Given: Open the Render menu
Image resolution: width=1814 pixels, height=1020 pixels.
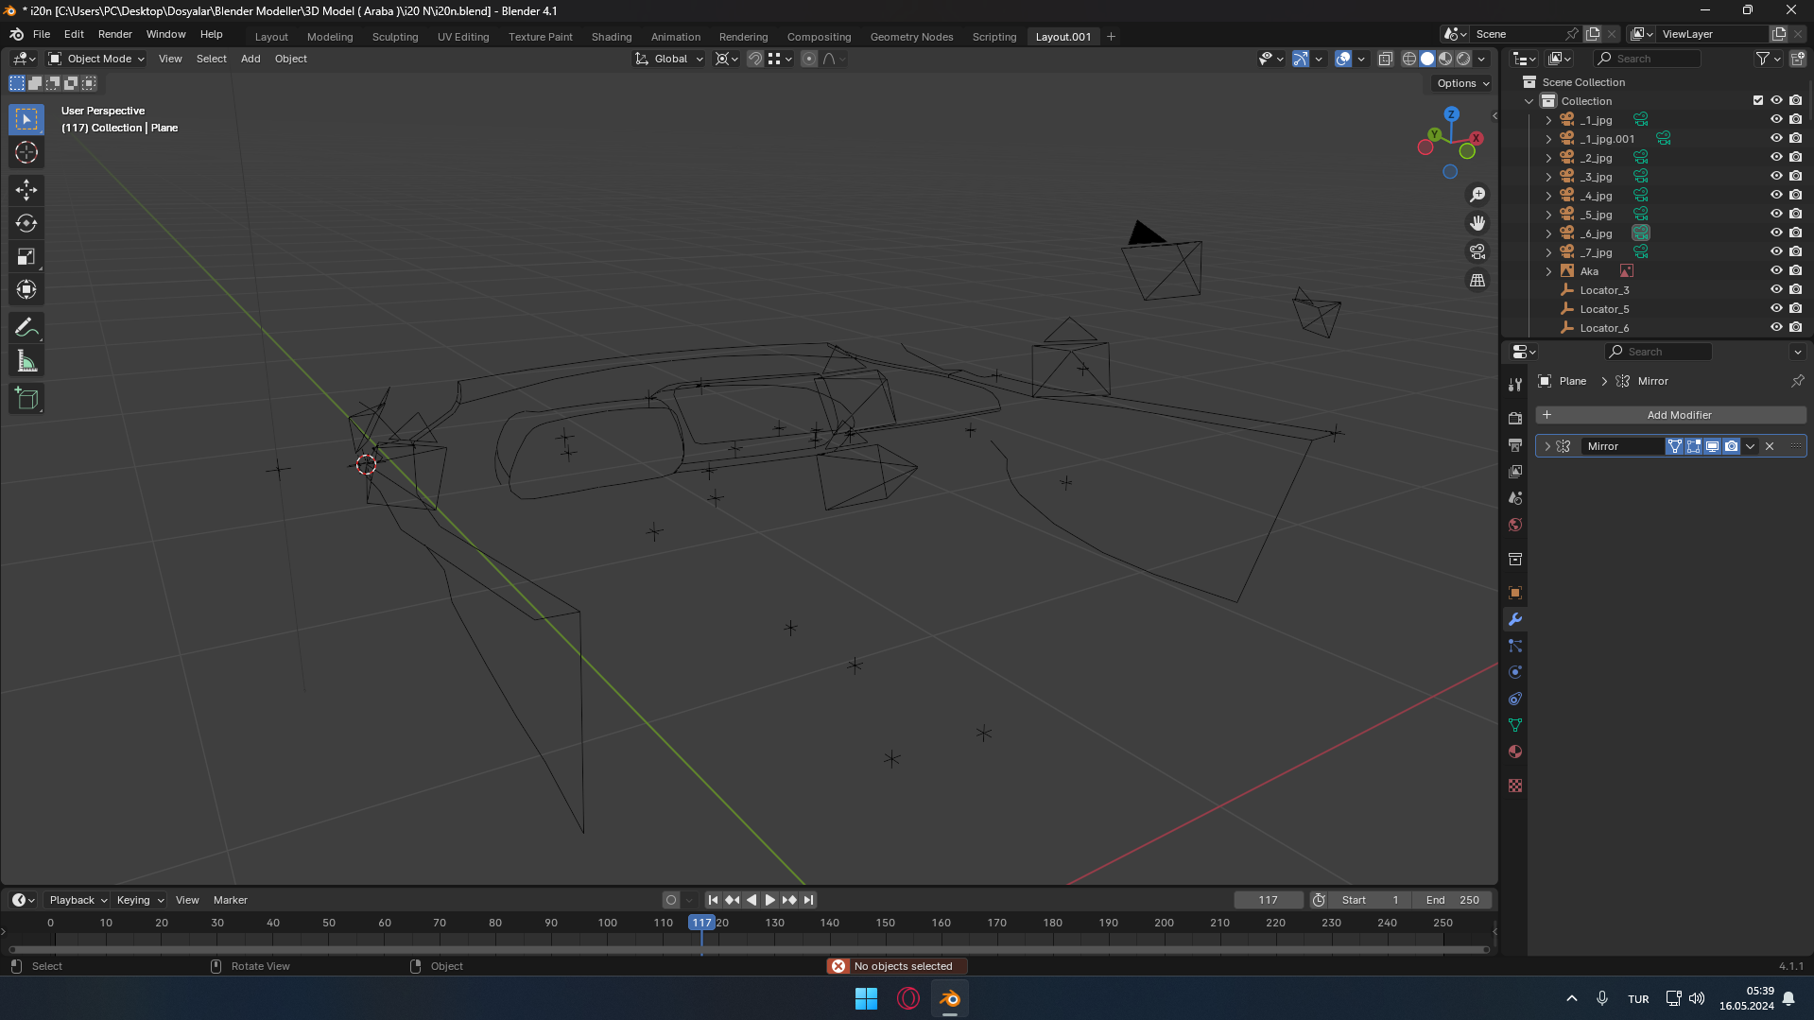Looking at the screenshot, I should point(115,34).
